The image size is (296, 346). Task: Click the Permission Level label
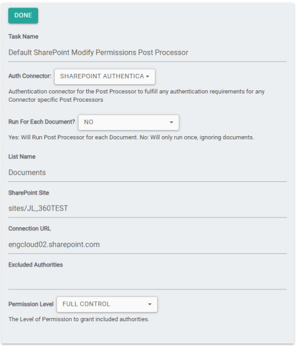tap(31, 304)
